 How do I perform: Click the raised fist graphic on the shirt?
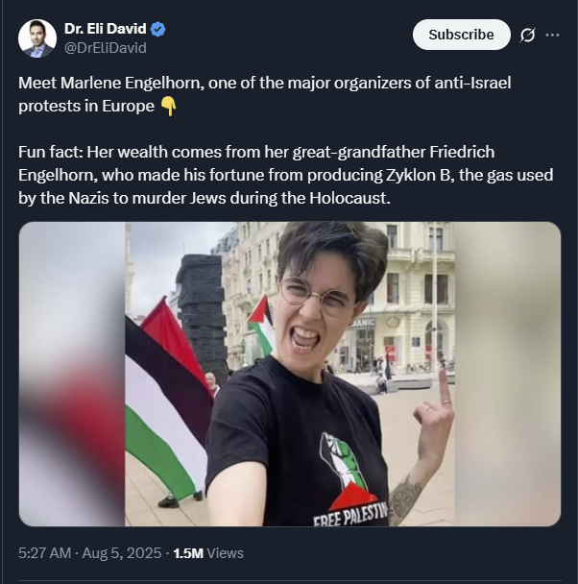(x=342, y=462)
